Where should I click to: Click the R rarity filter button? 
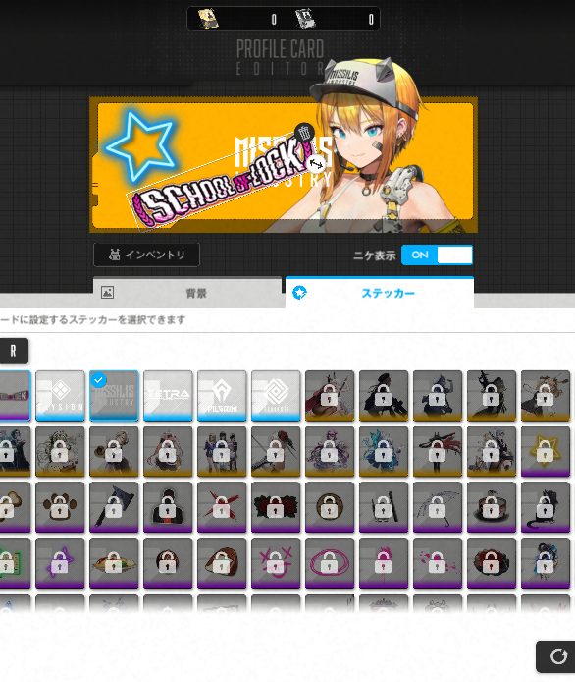tap(13, 351)
